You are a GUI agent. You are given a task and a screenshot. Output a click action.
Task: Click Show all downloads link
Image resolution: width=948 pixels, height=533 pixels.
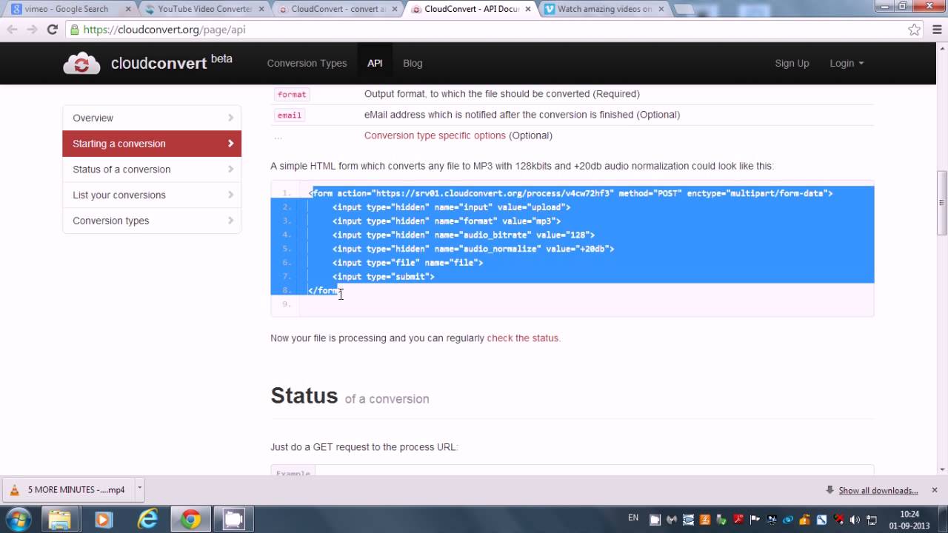(x=878, y=490)
